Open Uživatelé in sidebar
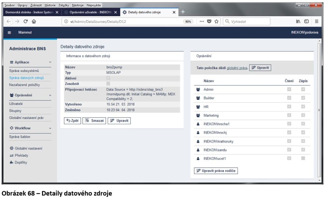This screenshot has height=199, width=325. pyautogui.click(x=16, y=104)
